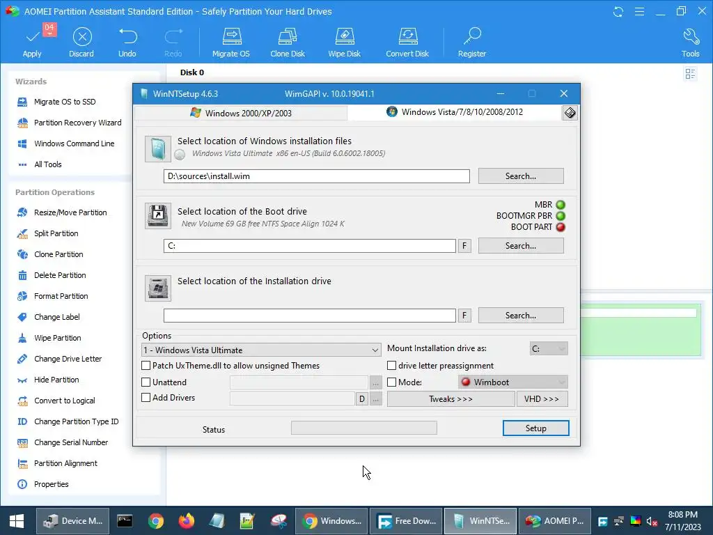The height and width of the screenshot is (535, 713).
Task: Select Migrate OS to SSD wizard
Action: point(65,102)
